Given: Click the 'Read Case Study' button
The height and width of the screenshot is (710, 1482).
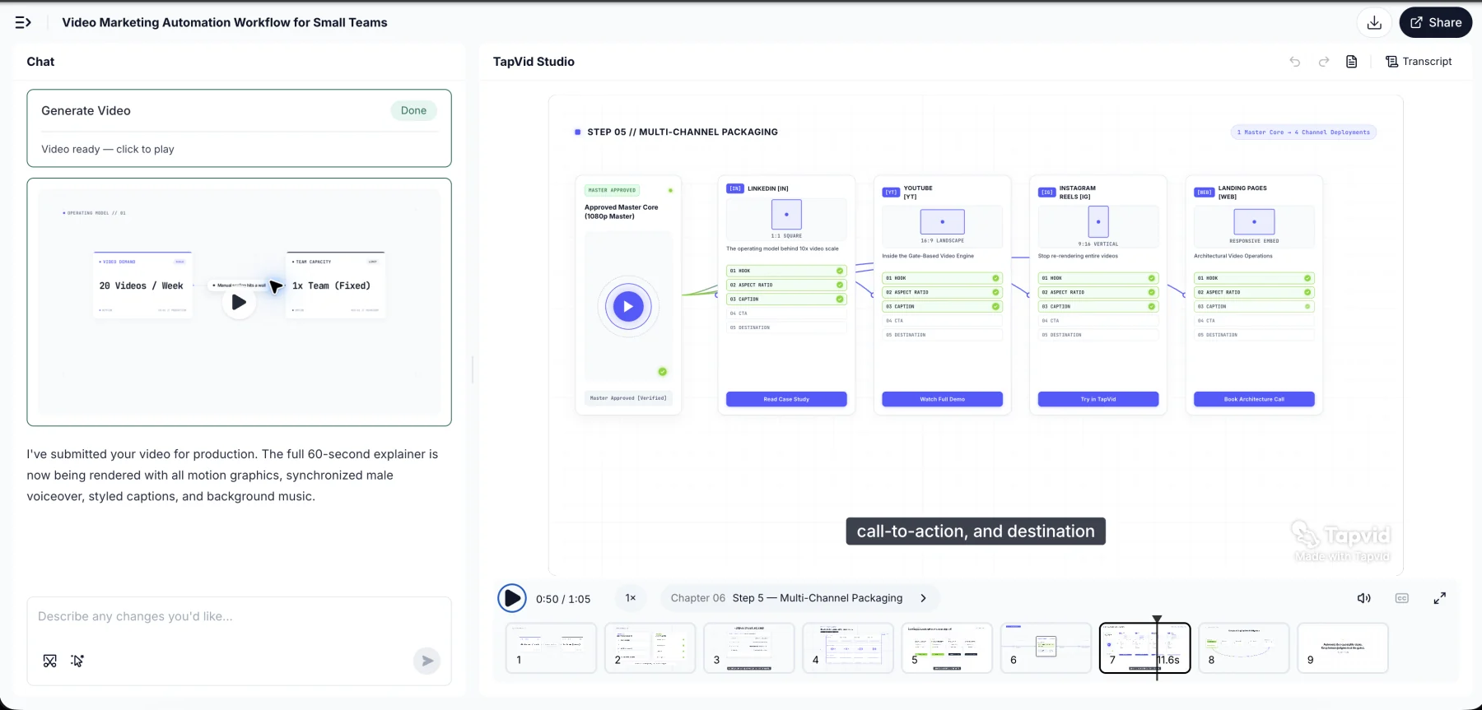Looking at the screenshot, I should (x=786, y=399).
